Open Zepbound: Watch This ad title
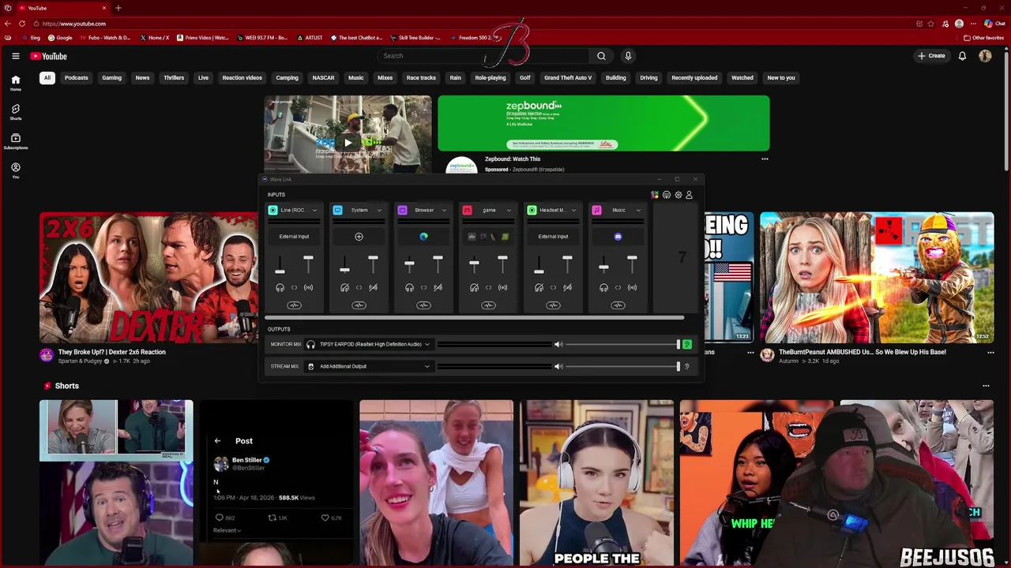 pos(513,159)
